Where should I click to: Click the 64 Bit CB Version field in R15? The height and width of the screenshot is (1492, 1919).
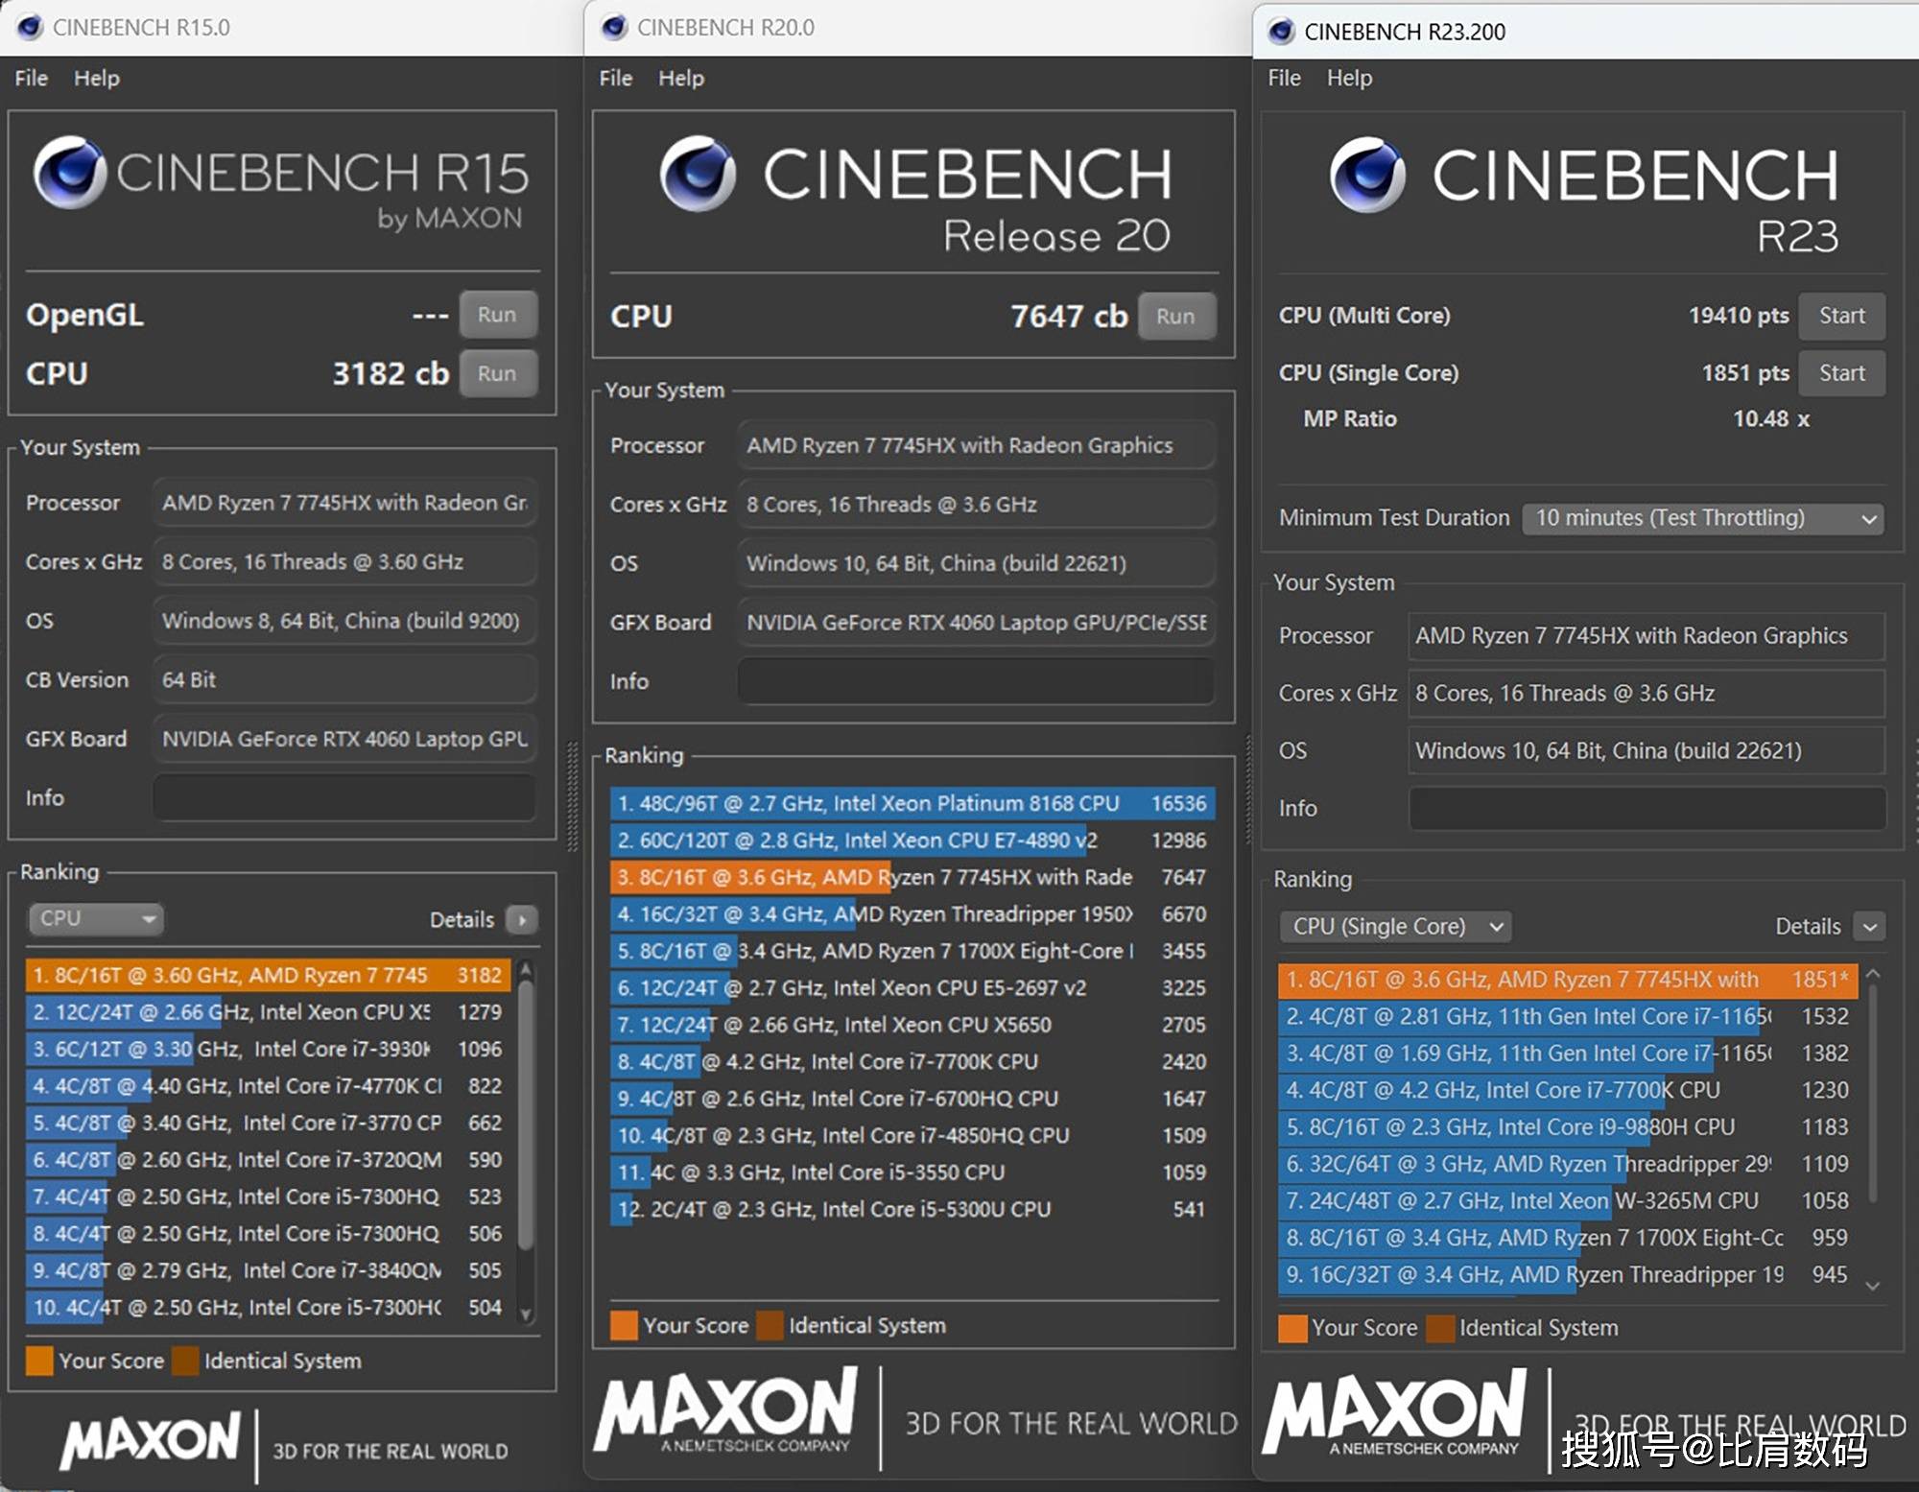[344, 679]
